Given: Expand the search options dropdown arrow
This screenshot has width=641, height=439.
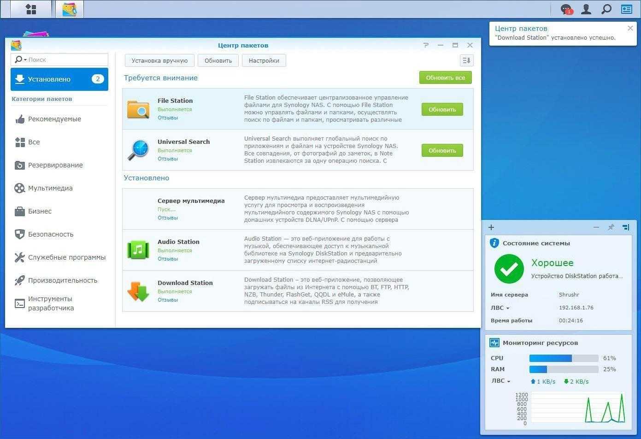Looking at the screenshot, I should pos(25,60).
